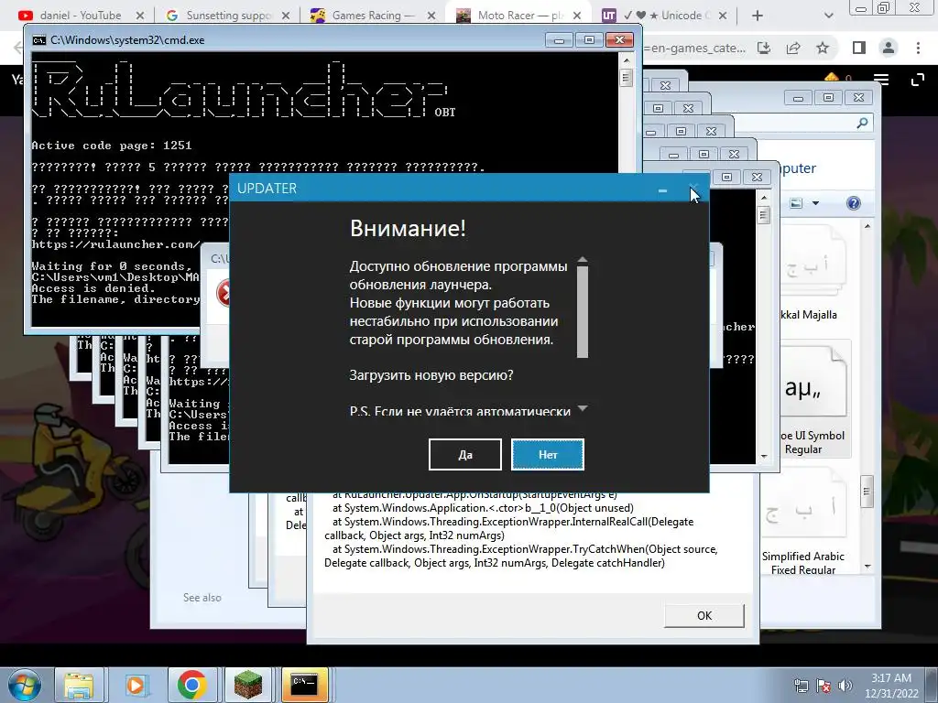Close the daniel - YouTube tab
This screenshot has height=703, width=938.
tap(140, 16)
